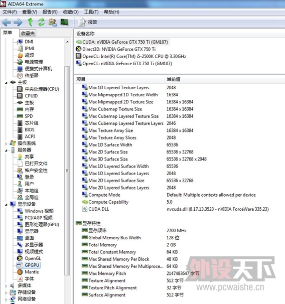Click the green Refresh arrows icon

41,22
